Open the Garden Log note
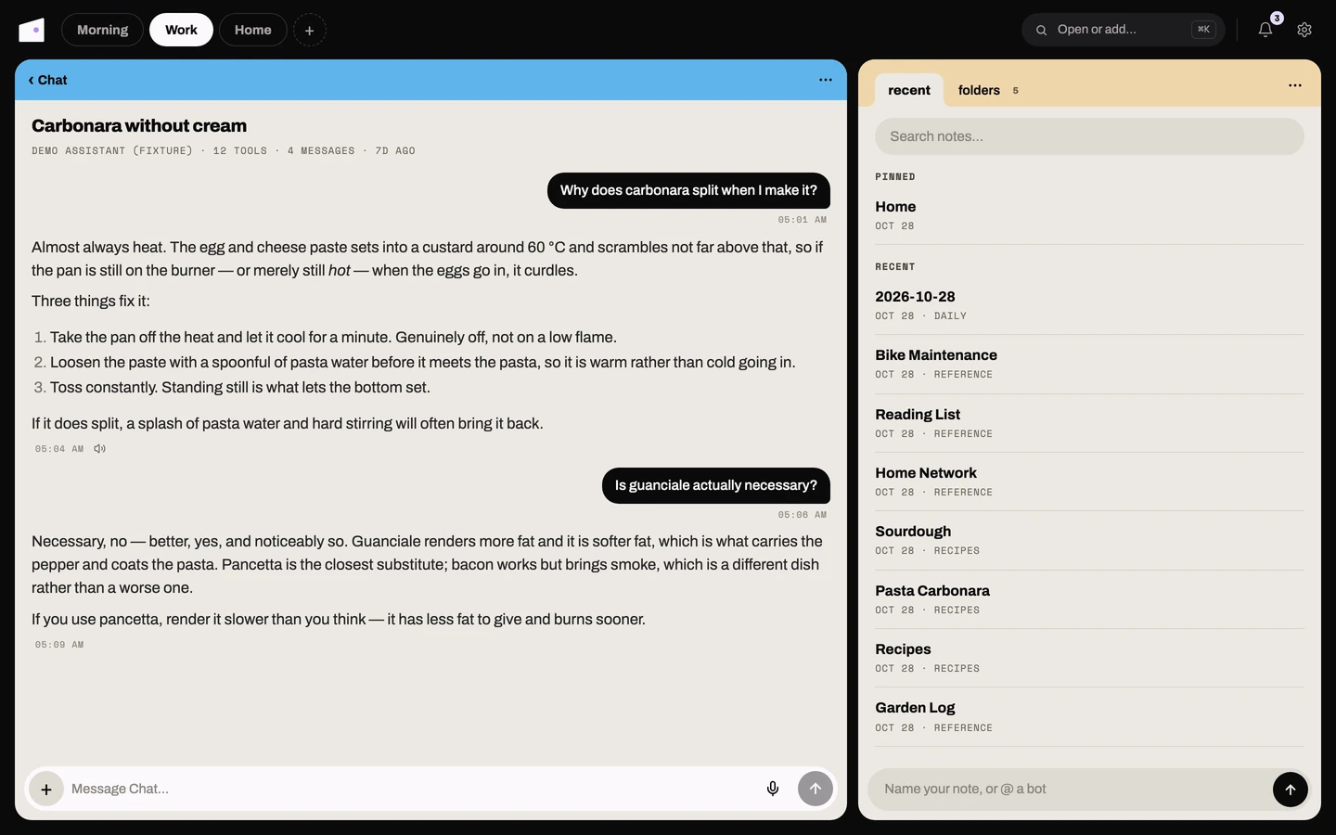1336x835 pixels. click(1089, 716)
